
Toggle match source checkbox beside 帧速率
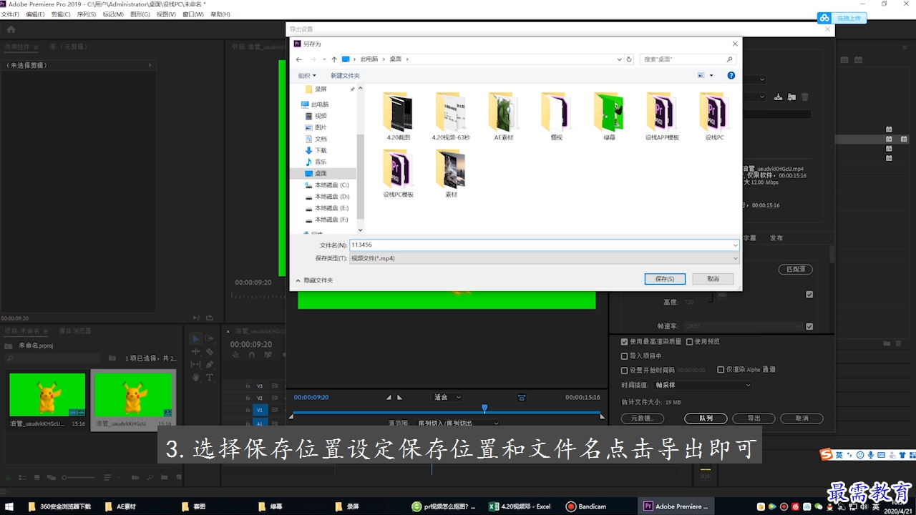coord(809,326)
